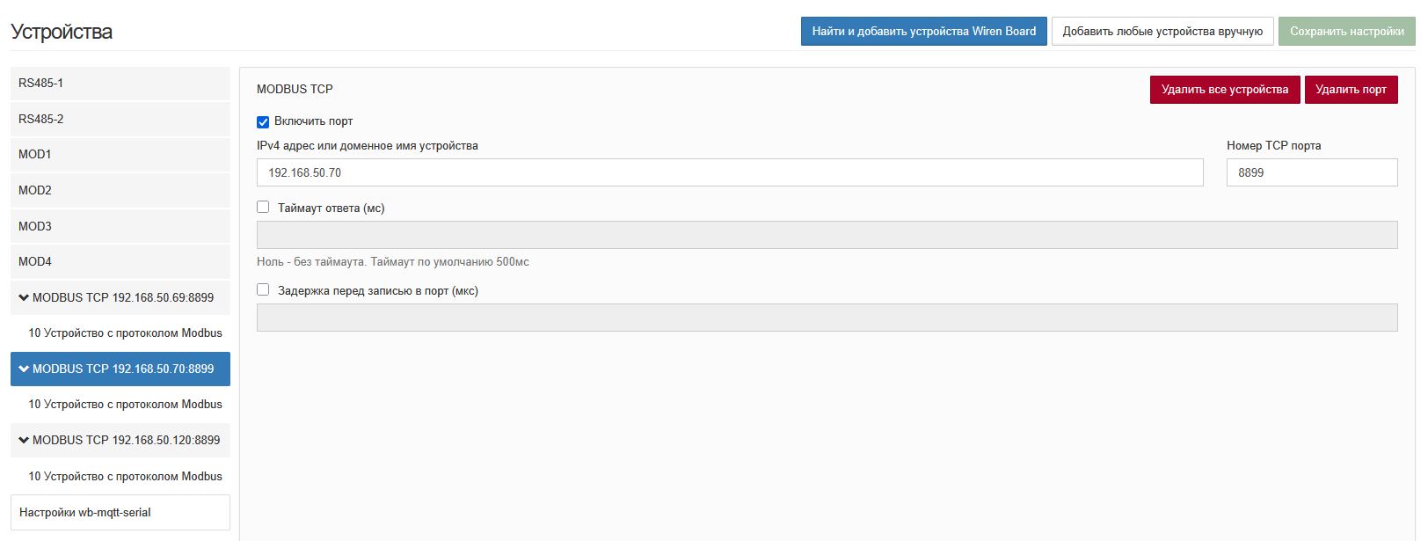The height and width of the screenshot is (541, 1428).
Task: Click the IPv4 address field with 192.168.50.70
Action: [729, 173]
